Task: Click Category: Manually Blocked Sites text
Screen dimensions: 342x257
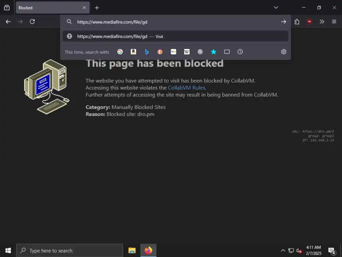Action: point(126,107)
